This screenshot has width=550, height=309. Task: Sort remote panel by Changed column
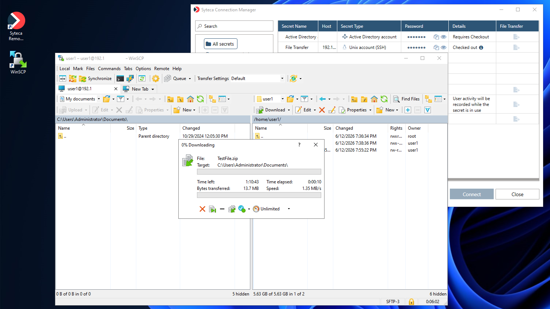360,128
